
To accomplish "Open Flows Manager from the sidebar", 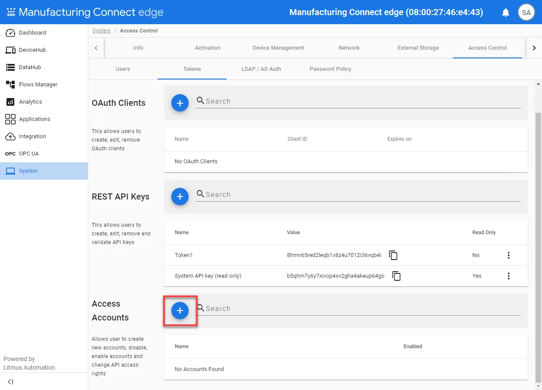I will pyautogui.click(x=44, y=85).
